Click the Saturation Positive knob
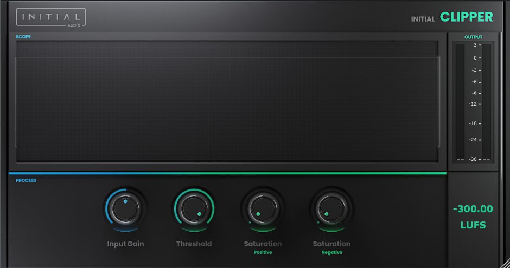 pyautogui.click(x=263, y=208)
